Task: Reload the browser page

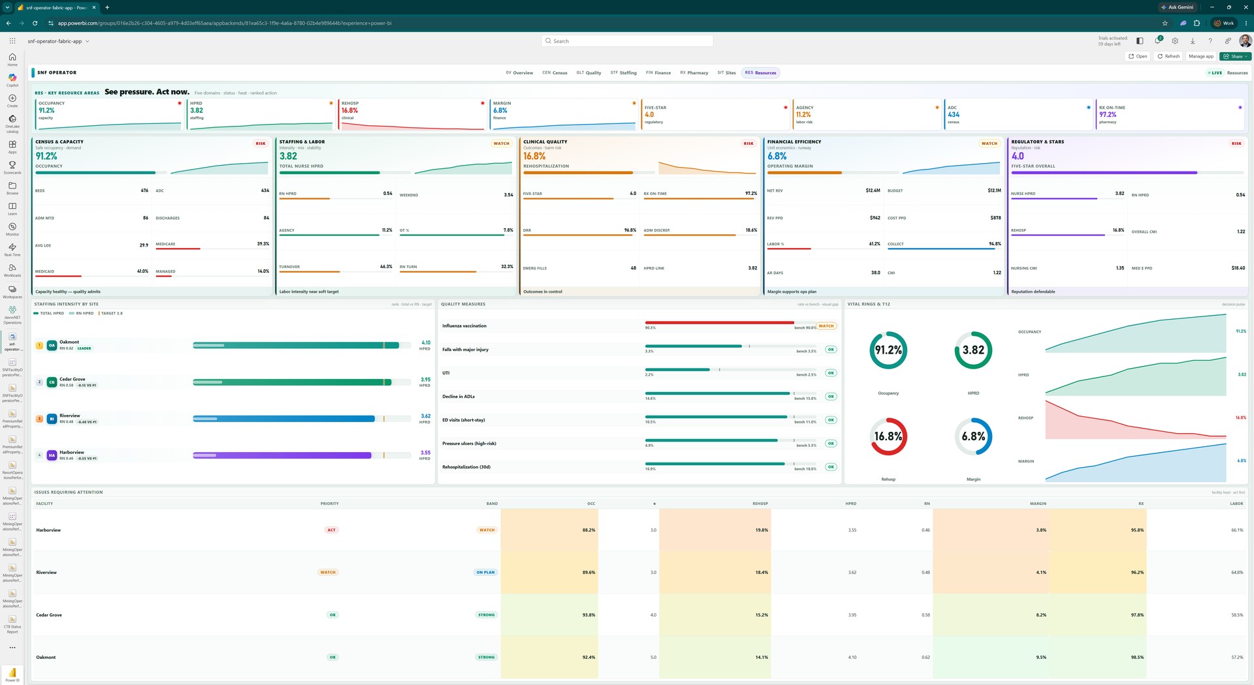Action: click(x=35, y=23)
